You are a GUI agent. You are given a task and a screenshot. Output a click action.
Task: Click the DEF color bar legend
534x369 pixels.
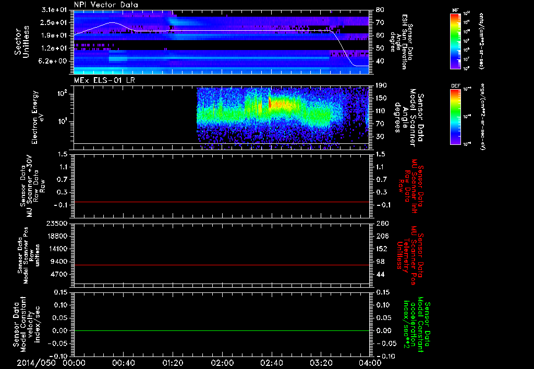(x=456, y=117)
